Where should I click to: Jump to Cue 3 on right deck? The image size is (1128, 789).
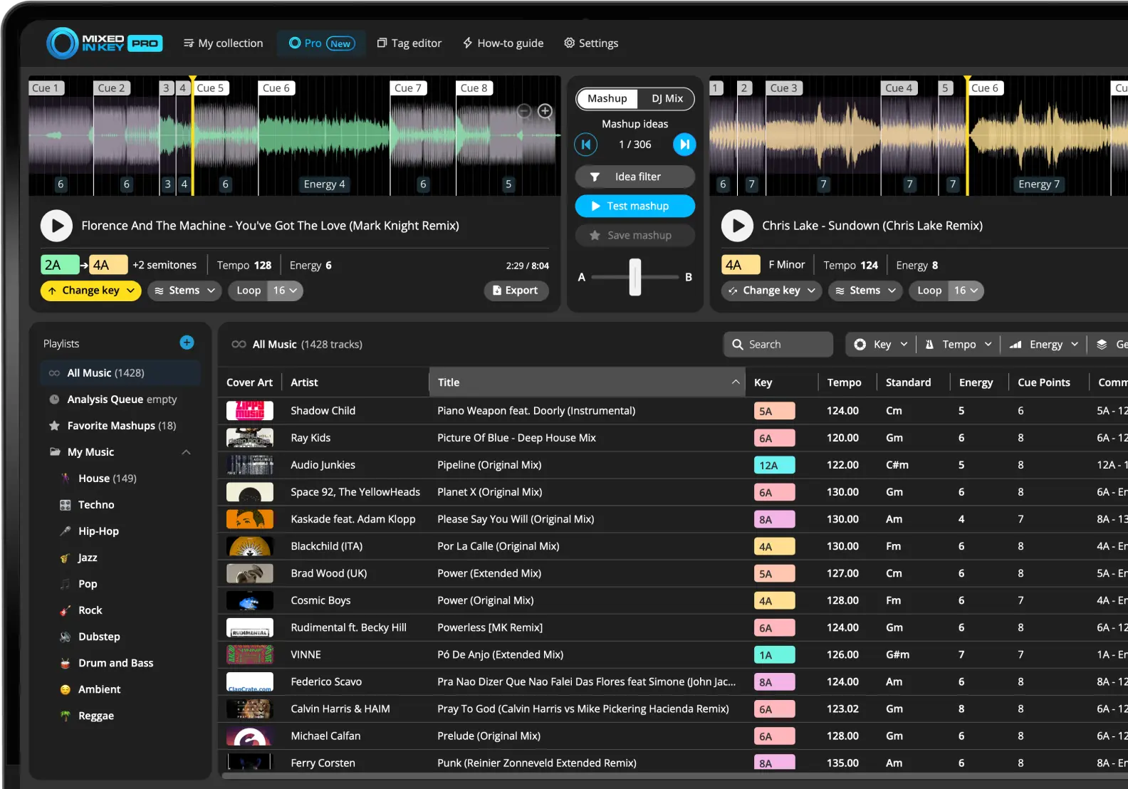tap(785, 88)
